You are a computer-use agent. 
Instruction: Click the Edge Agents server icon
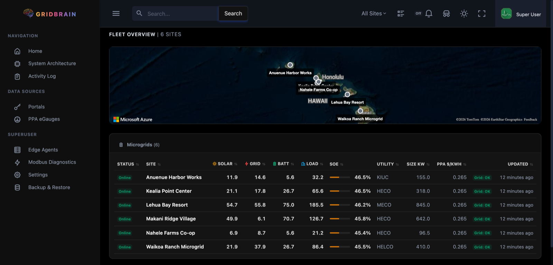click(17, 150)
